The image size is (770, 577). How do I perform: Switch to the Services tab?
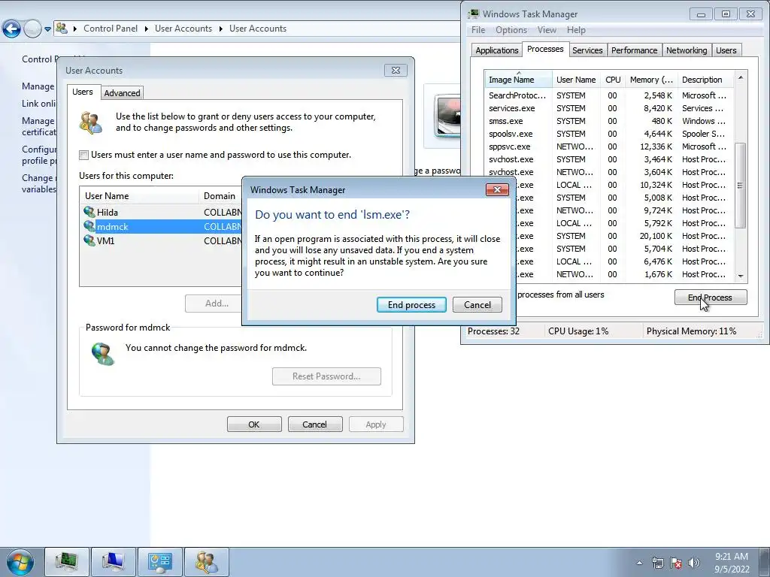tap(587, 50)
